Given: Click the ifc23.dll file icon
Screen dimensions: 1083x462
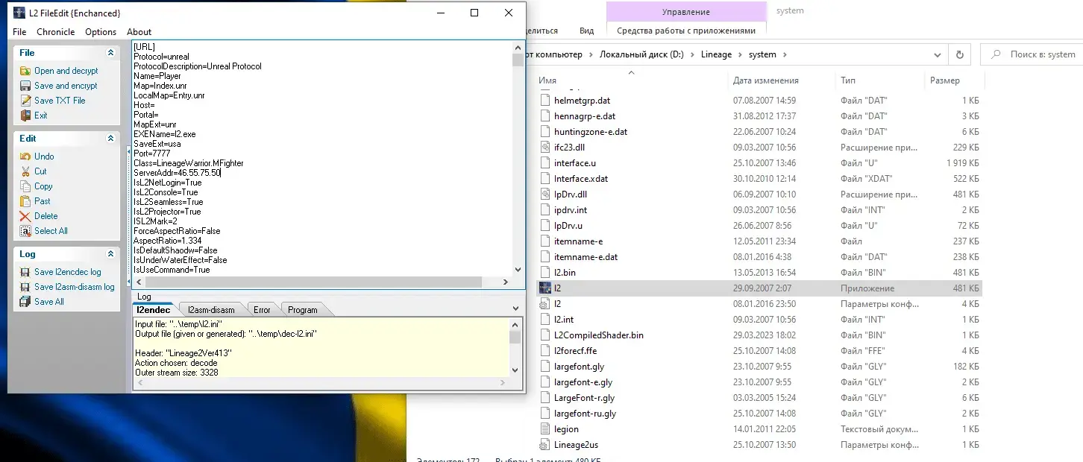Looking at the screenshot, I should click(x=544, y=148).
